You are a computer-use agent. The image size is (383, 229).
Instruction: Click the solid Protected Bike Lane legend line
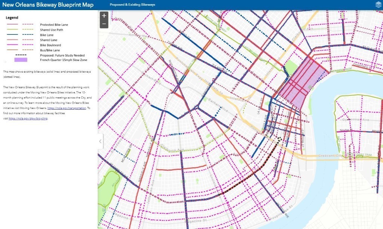tap(13, 25)
